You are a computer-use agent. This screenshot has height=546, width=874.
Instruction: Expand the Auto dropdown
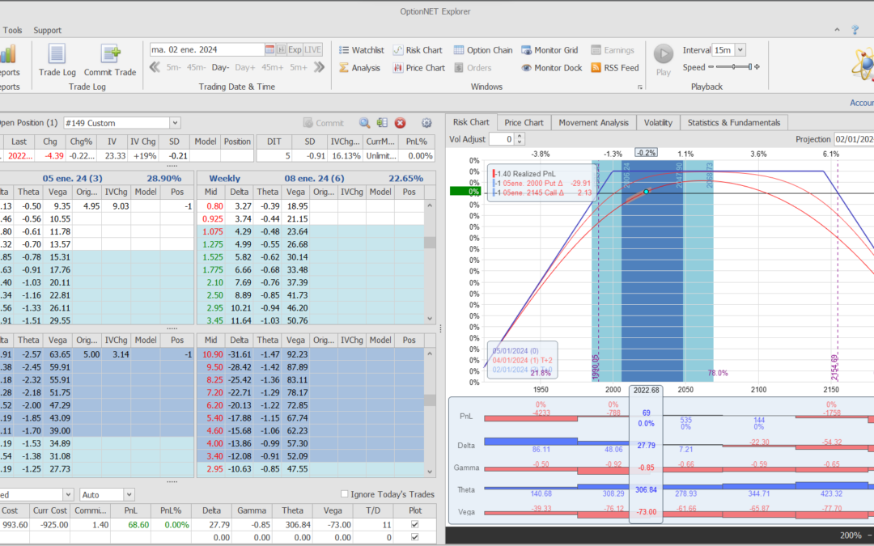(128, 494)
